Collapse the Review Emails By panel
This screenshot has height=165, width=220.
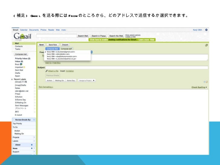(x=14, y=120)
